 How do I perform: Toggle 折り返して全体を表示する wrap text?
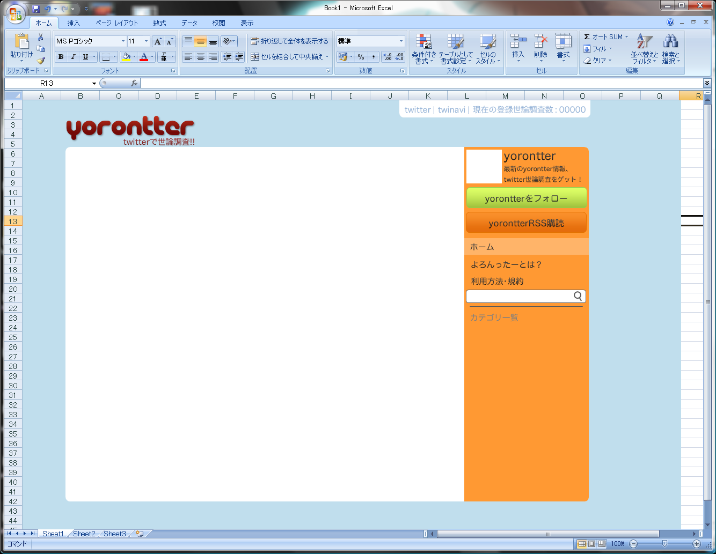(x=289, y=41)
